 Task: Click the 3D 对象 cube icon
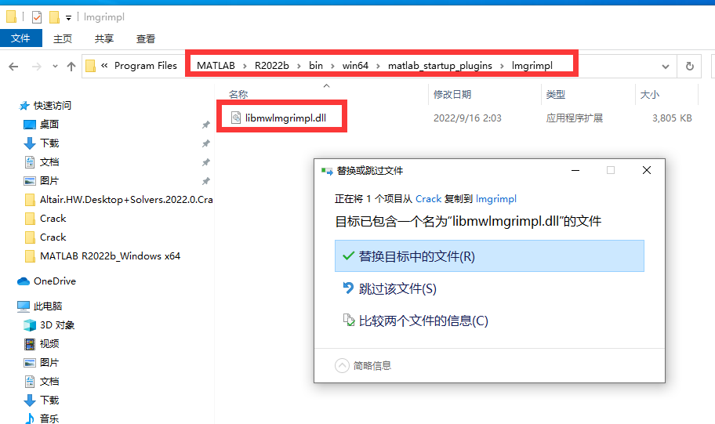point(30,325)
